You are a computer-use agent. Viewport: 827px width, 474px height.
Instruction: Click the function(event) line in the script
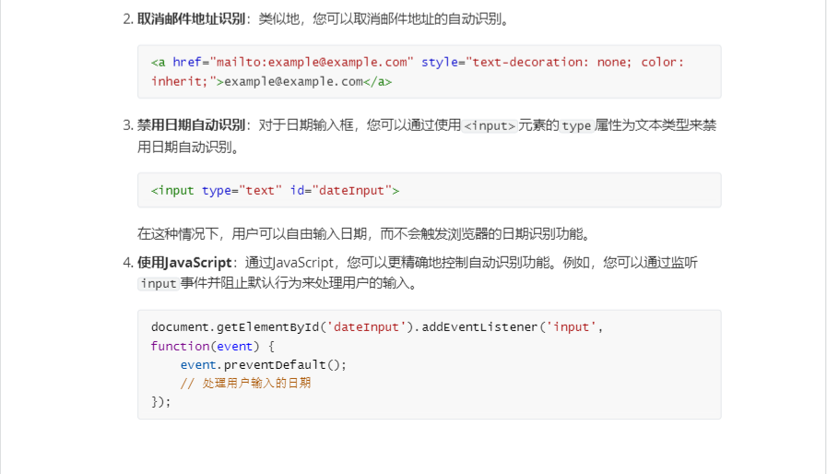(x=212, y=346)
